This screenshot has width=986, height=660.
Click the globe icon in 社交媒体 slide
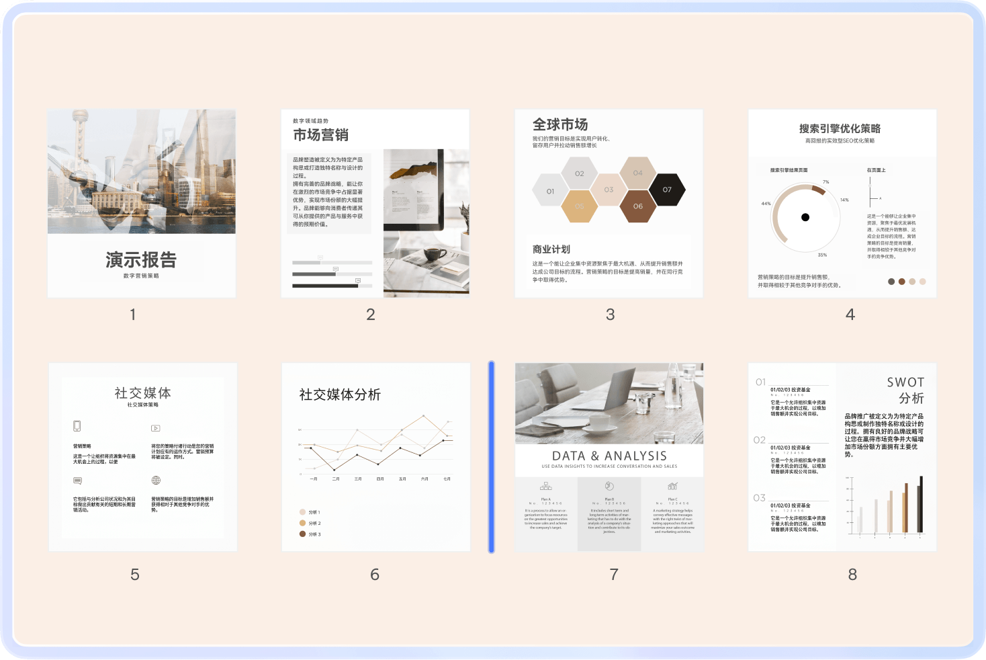click(156, 481)
